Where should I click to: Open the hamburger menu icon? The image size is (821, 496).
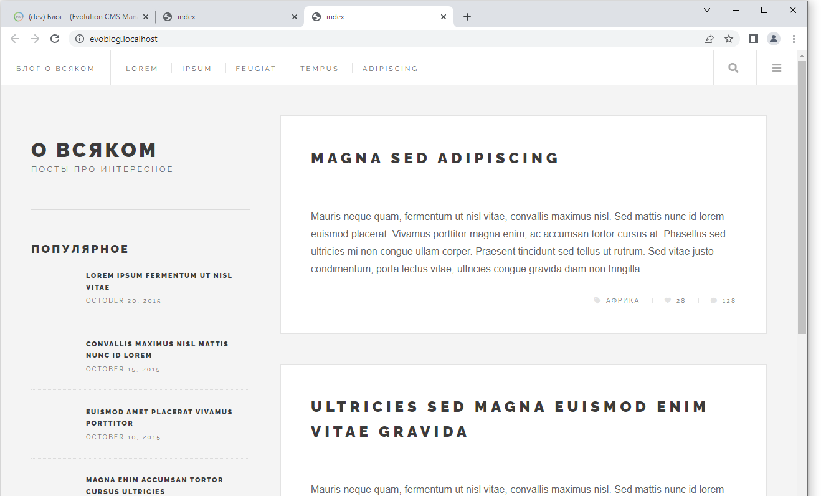coord(776,68)
